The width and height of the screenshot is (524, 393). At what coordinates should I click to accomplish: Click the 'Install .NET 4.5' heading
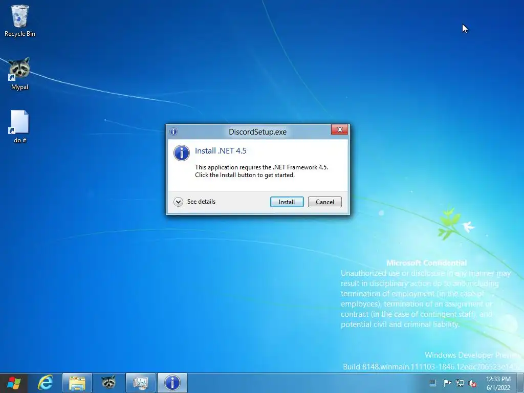coord(221,151)
